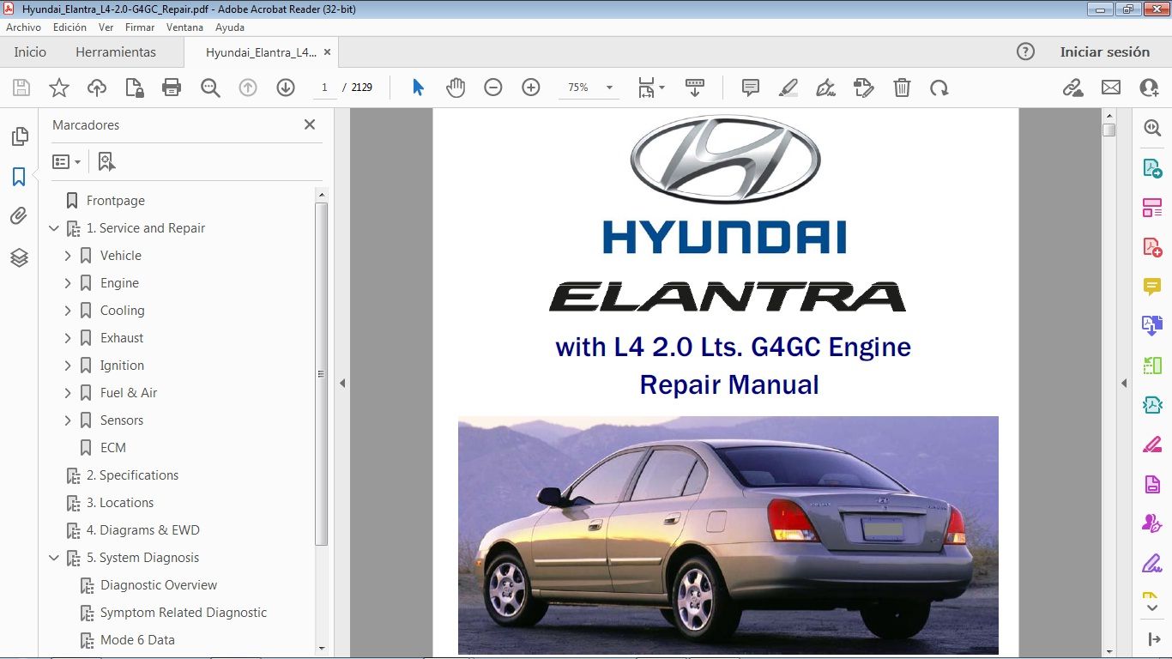
Task: Add the document to starred favorites
Action: [58, 88]
